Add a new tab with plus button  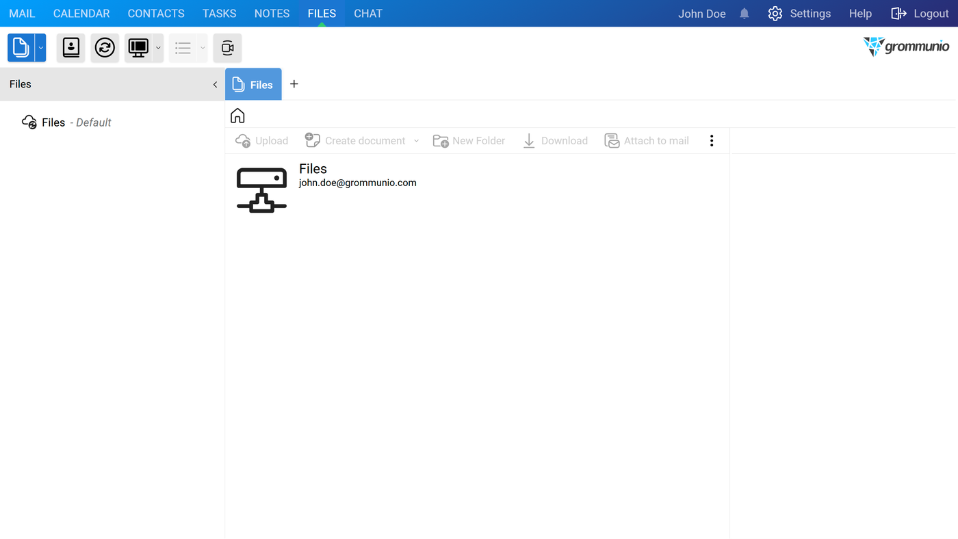(294, 84)
